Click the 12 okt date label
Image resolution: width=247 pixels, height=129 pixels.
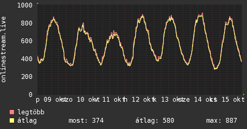pyautogui.click(x=141, y=100)
